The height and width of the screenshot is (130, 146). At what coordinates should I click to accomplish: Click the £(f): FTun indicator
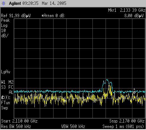pos(6,100)
